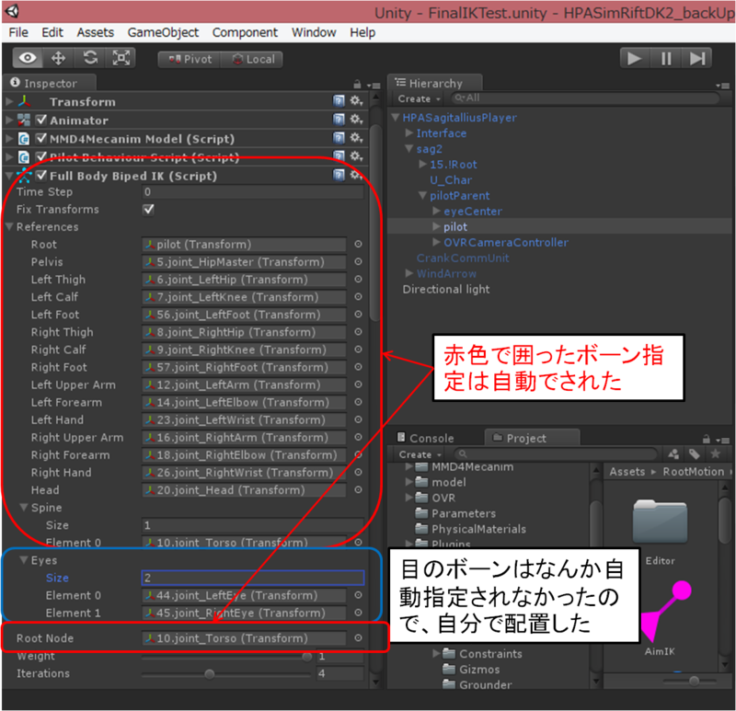736x711 pixels.
Task: Toggle Project panel lock icon
Action: (x=706, y=440)
